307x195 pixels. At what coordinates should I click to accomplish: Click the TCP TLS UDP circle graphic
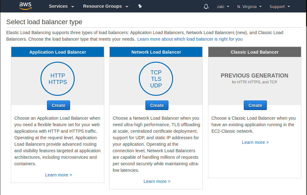click(x=156, y=79)
